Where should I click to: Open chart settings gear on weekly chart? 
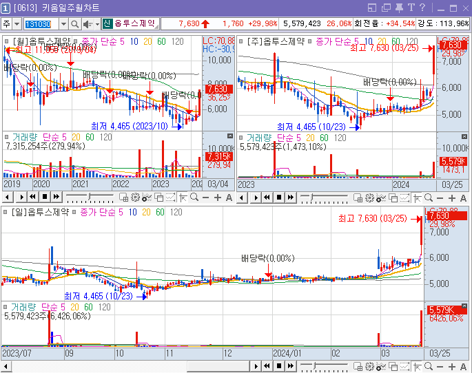[x=369, y=198]
